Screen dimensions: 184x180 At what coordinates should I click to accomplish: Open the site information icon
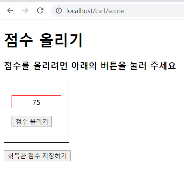(x=59, y=11)
